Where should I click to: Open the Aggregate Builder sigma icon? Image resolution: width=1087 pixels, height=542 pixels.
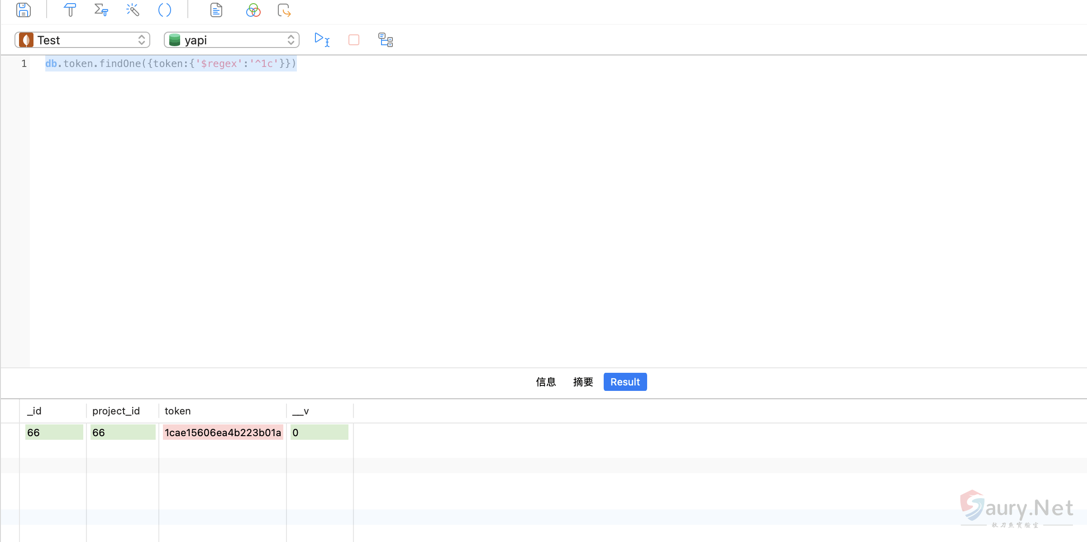click(101, 10)
